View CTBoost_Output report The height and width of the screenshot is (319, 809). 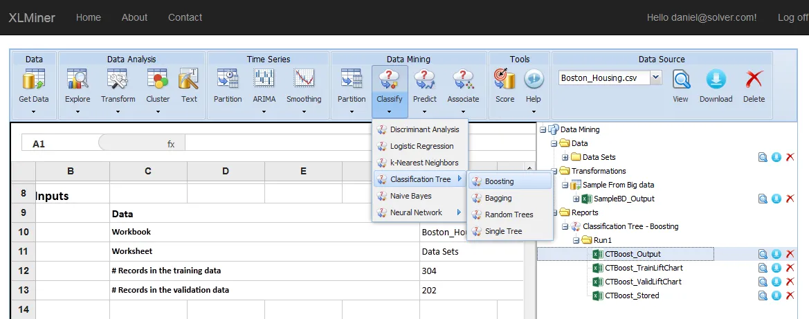pyautogui.click(x=763, y=254)
